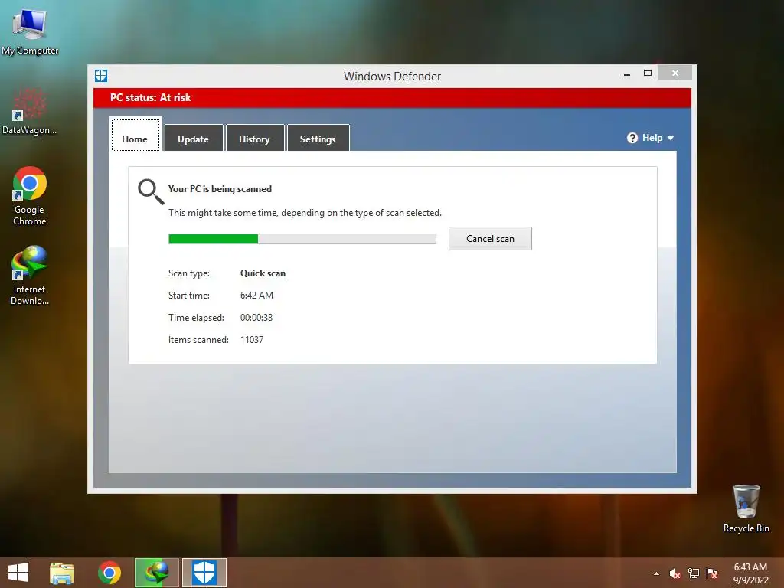Switch to the Update tab
Image resolution: width=784 pixels, height=588 pixels.
click(x=194, y=138)
